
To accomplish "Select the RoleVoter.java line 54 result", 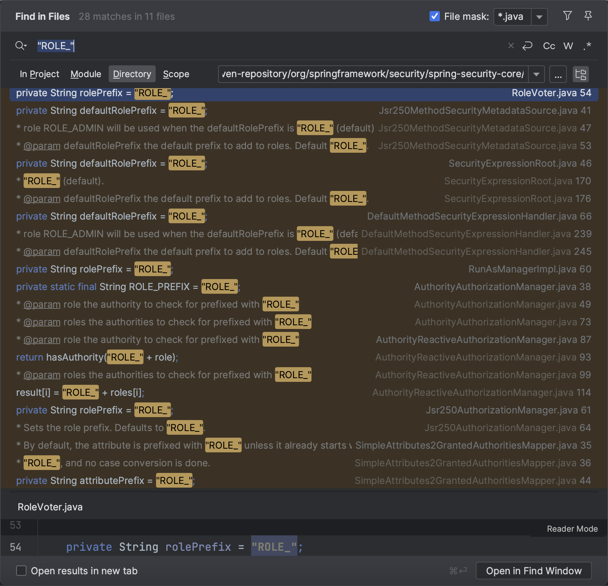I will pos(304,93).
